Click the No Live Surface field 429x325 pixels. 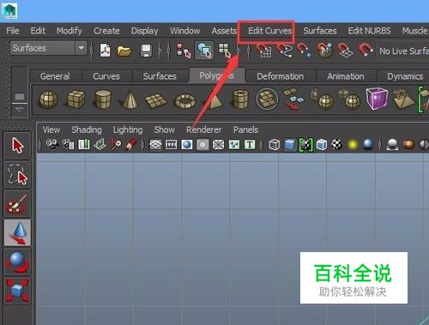click(x=403, y=51)
